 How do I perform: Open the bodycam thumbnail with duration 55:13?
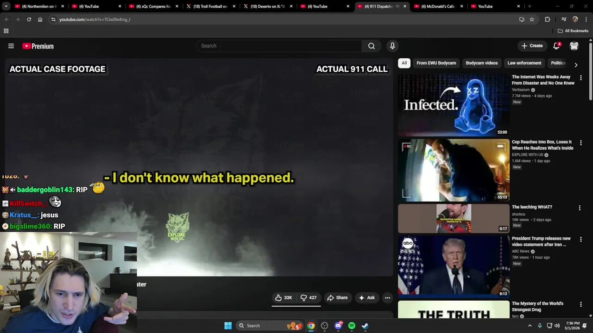click(454, 170)
